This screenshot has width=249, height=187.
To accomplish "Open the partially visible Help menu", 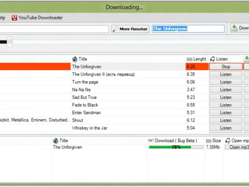I will (2, 18).
